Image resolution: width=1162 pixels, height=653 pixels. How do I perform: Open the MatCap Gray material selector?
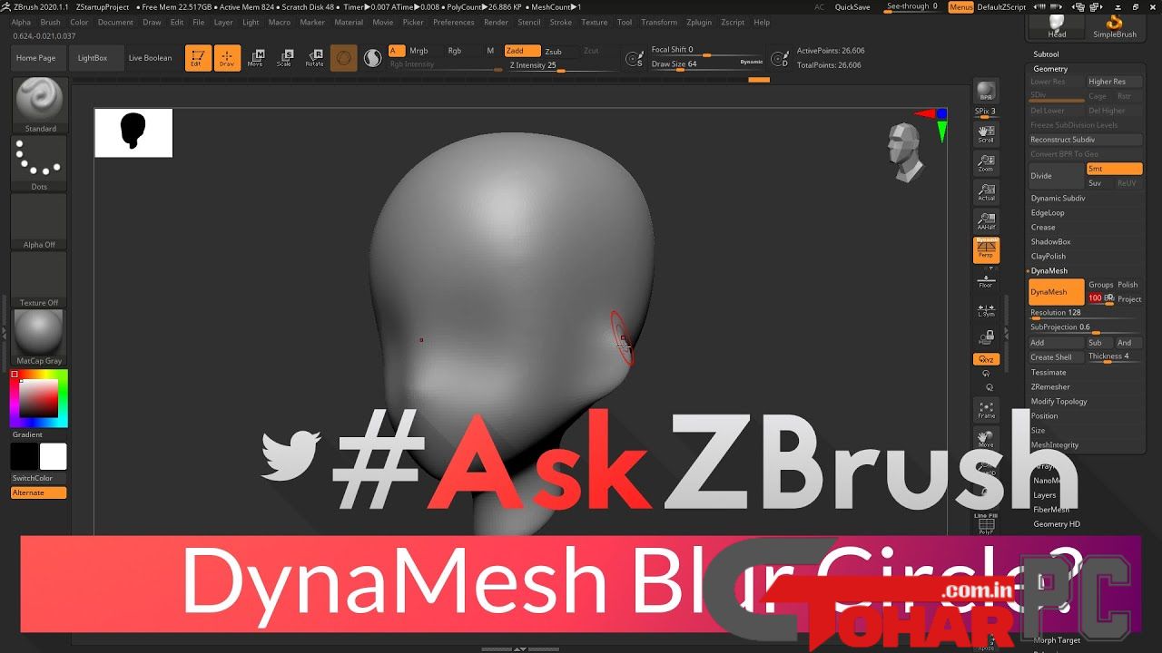(39, 338)
